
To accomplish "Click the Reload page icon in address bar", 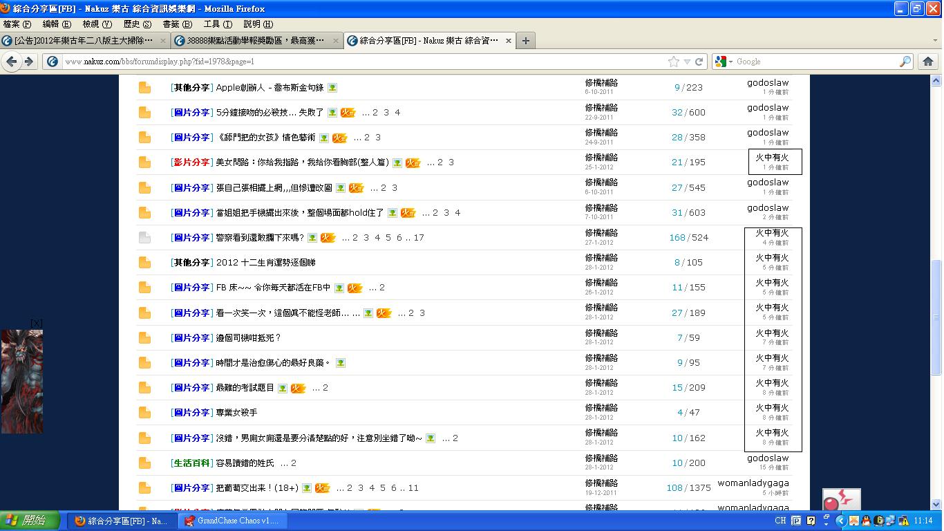I will (x=699, y=62).
